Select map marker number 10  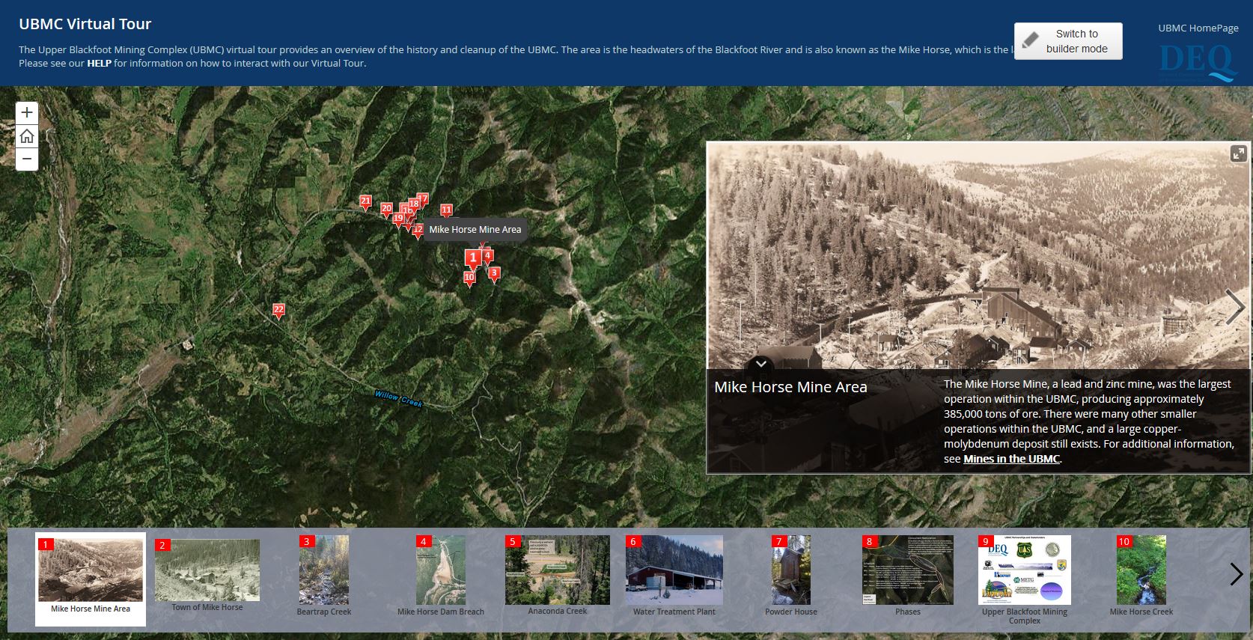coord(469,278)
